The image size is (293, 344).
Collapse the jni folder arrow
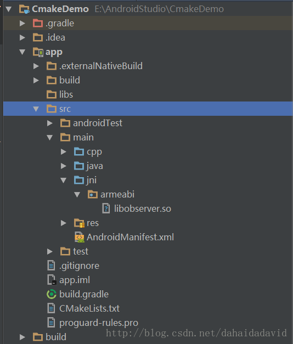tap(64, 181)
